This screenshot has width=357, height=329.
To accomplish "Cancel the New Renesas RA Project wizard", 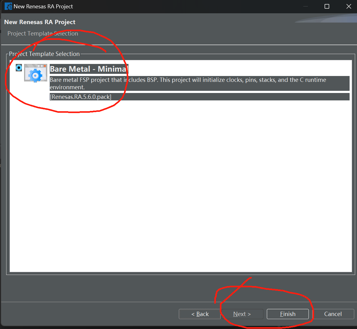I will (333, 314).
